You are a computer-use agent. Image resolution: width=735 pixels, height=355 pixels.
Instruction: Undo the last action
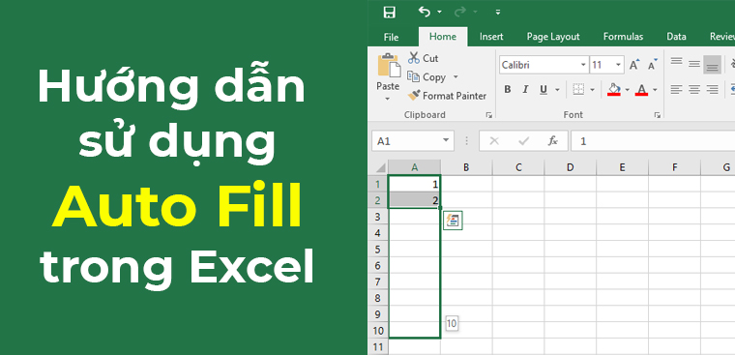(425, 12)
